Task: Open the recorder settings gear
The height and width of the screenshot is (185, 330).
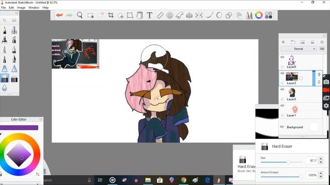Action: [x=326, y=106]
